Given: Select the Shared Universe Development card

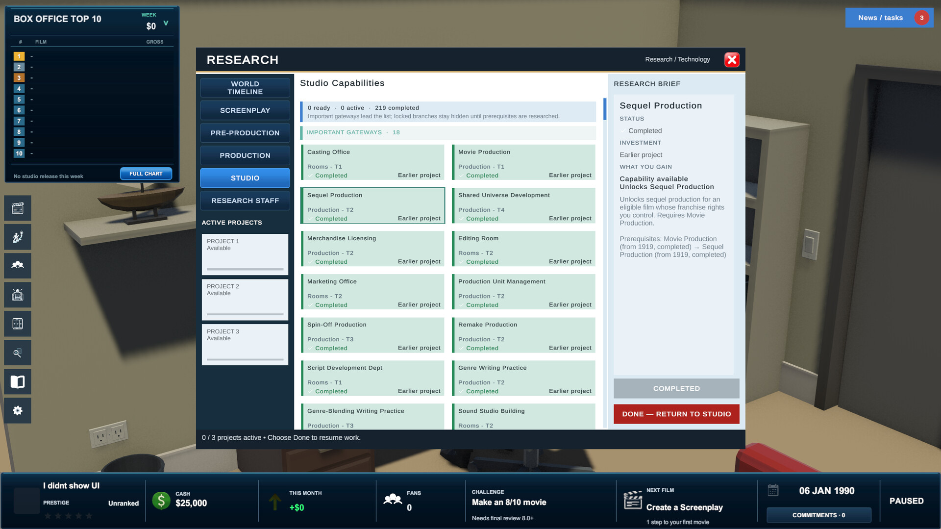Looking at the screenshot, I should pyautogui.click(x=523, y=205).
